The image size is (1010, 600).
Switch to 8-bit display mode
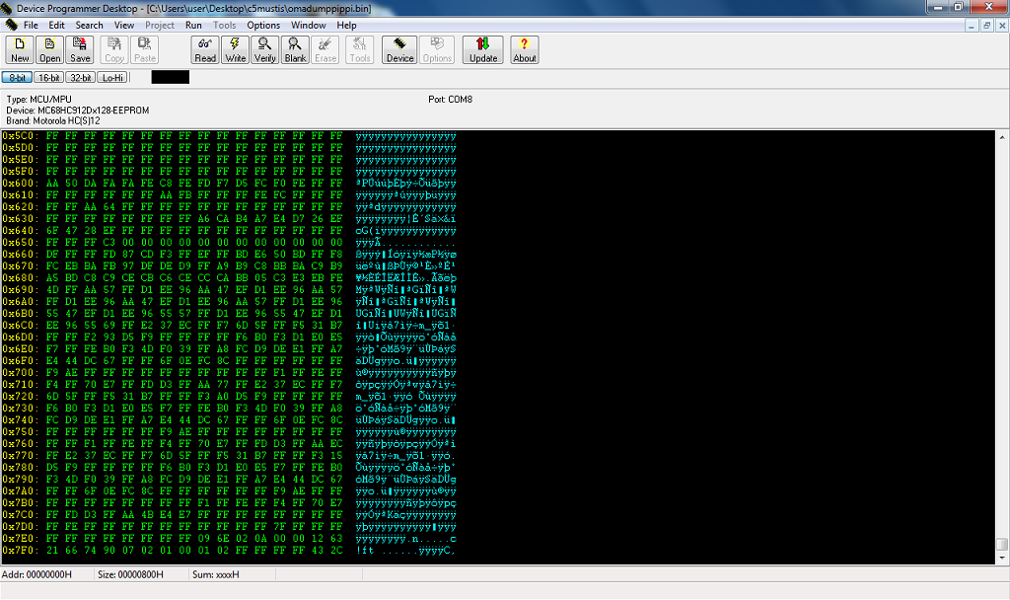[x=18, y=77]
